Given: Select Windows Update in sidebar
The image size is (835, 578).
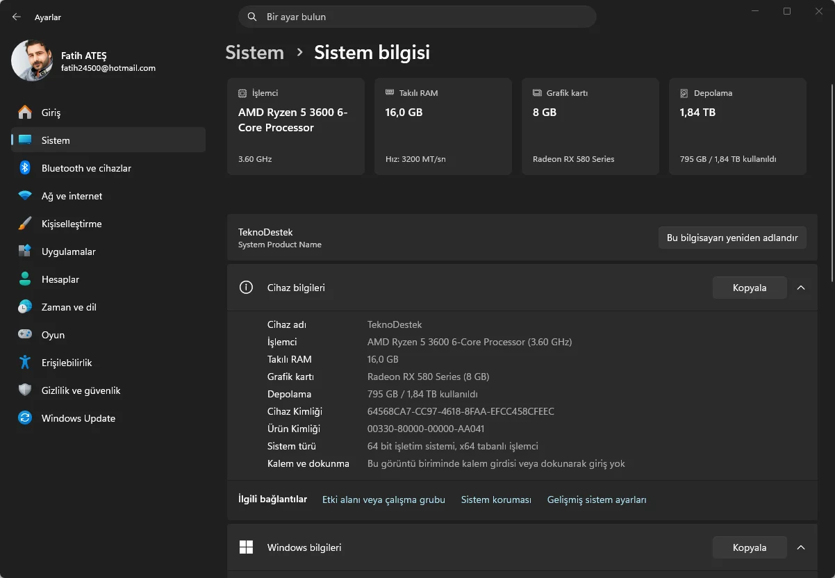Looking at the screenshot, I should point(108,418).
